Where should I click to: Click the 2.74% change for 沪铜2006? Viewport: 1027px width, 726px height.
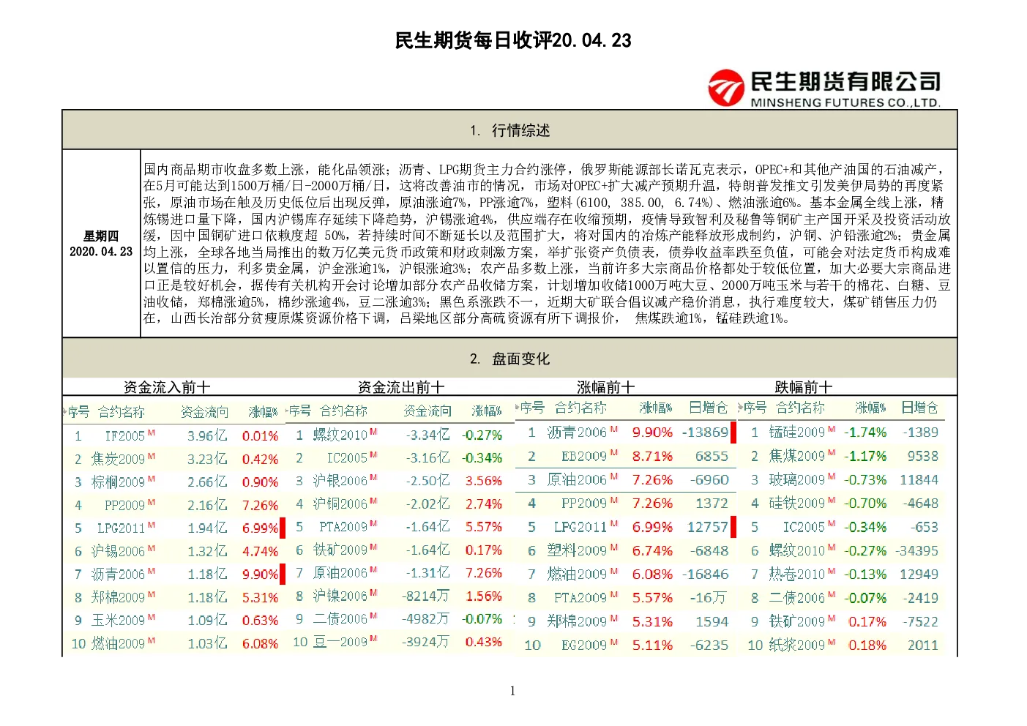click(484, 504)
